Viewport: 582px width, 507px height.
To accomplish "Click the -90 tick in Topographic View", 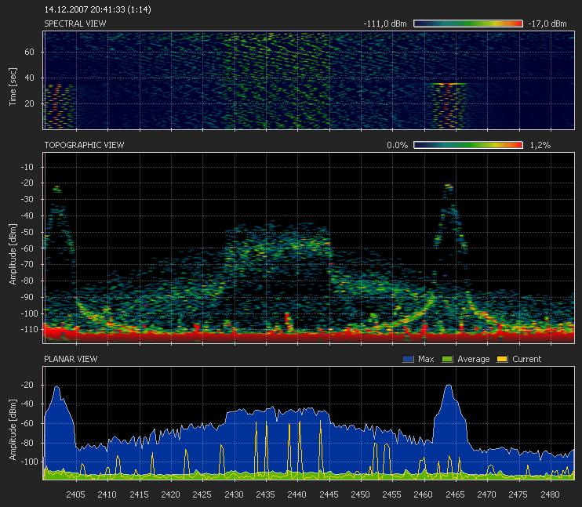I will point(27,297).
